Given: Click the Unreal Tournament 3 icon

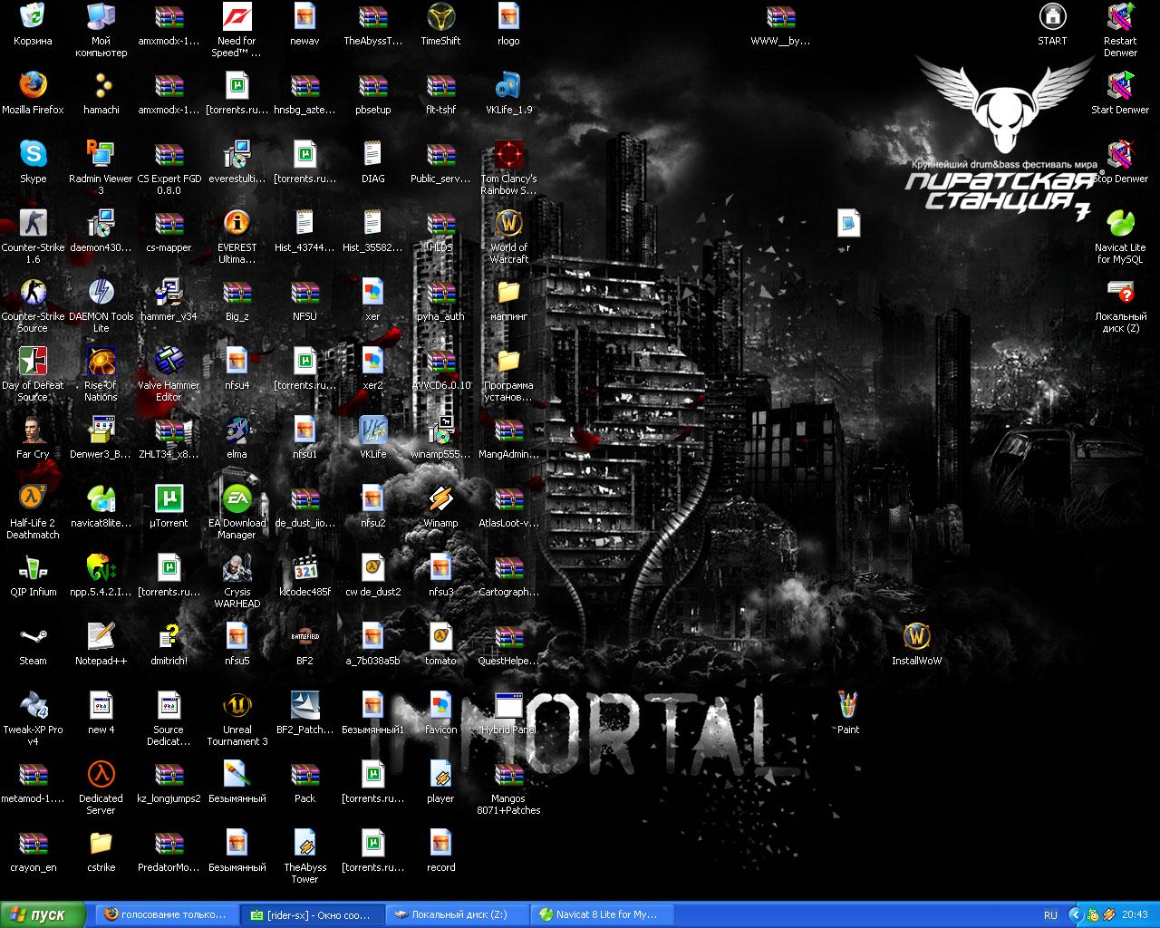Looking at the screenshot, I should click(x=237, y=706).
